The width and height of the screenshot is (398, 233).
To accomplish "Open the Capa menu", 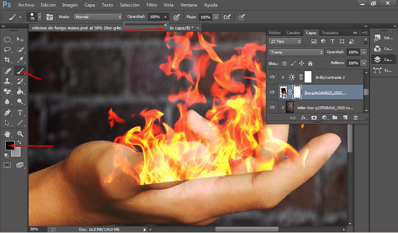I will coord(90,5).
